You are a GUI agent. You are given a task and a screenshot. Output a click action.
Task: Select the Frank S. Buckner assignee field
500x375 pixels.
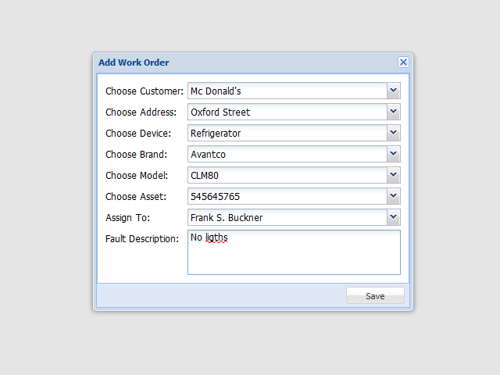click(287, 217)
